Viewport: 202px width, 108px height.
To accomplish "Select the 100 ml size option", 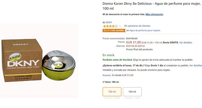I will [x=112, y=92].
